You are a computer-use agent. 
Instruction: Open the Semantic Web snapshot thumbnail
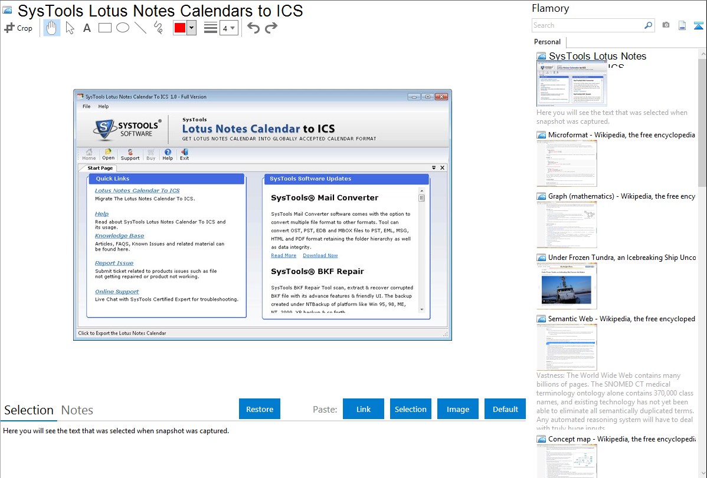click(x=567, y=347)
